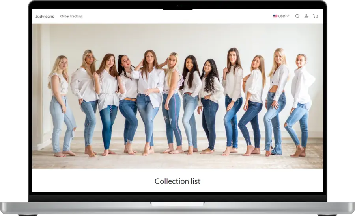
Task: Open the Order tracking page
Action: (71, 16)
